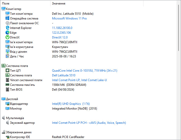181x140 pixels.
Task: Click the Системна пам'ять RAM icon
Action: [7, 85]
